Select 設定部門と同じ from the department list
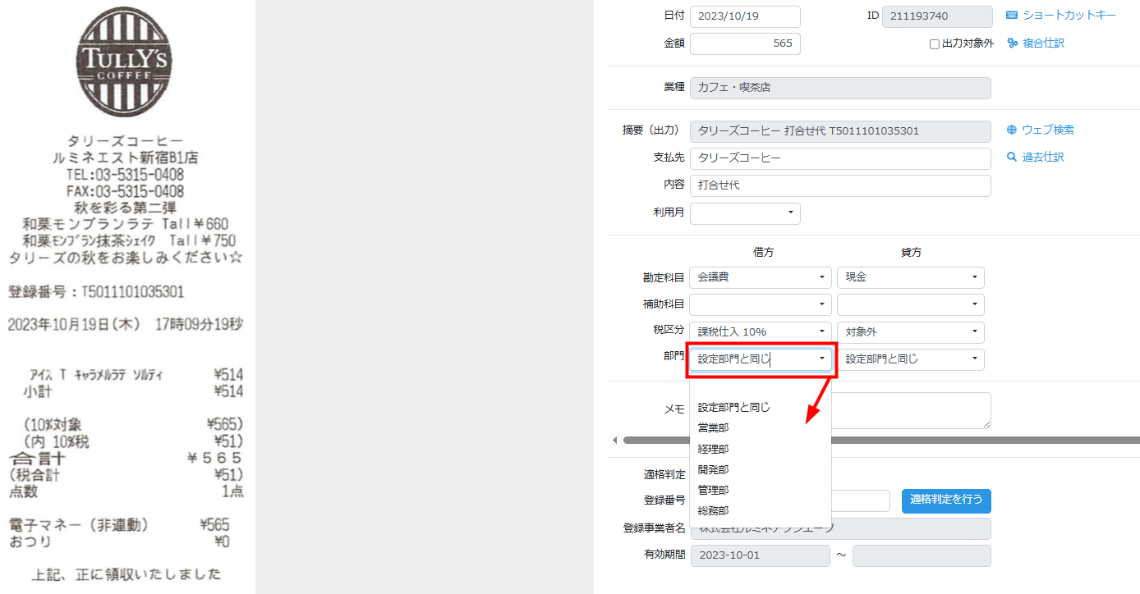This screenshot has width=1140, height=594. 761,407
